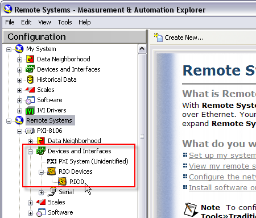256x218 pixels.
Task: Expand the Serial node
Action: tap(41, 192)
